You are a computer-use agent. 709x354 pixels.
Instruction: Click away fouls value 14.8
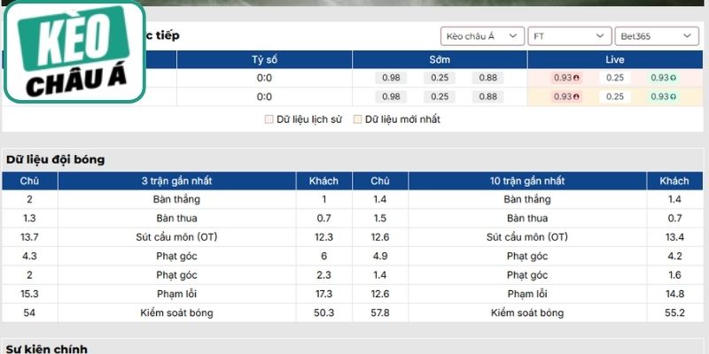tap(674, 294)
